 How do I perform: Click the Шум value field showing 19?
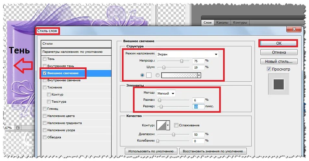coord(198,67)
